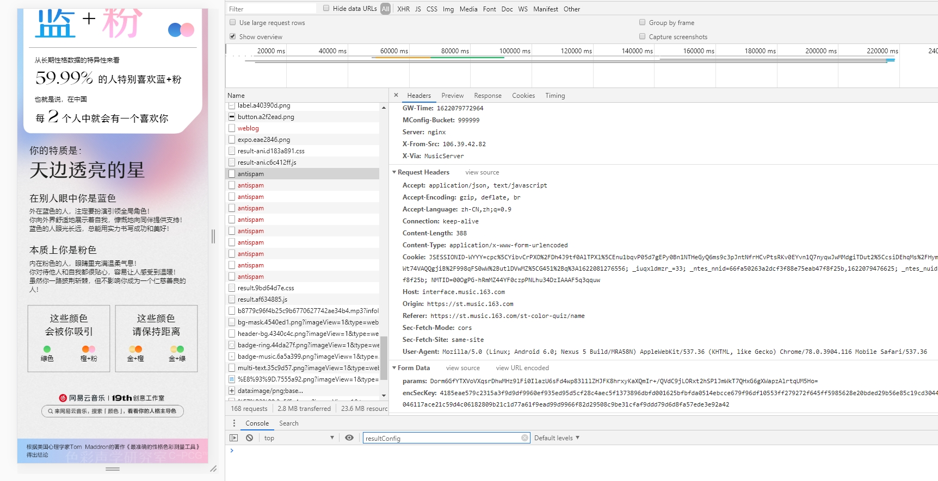The image size is (938, 481).
Task: Click the file icon next to result.af634885.js
Action: coord(232,299)
